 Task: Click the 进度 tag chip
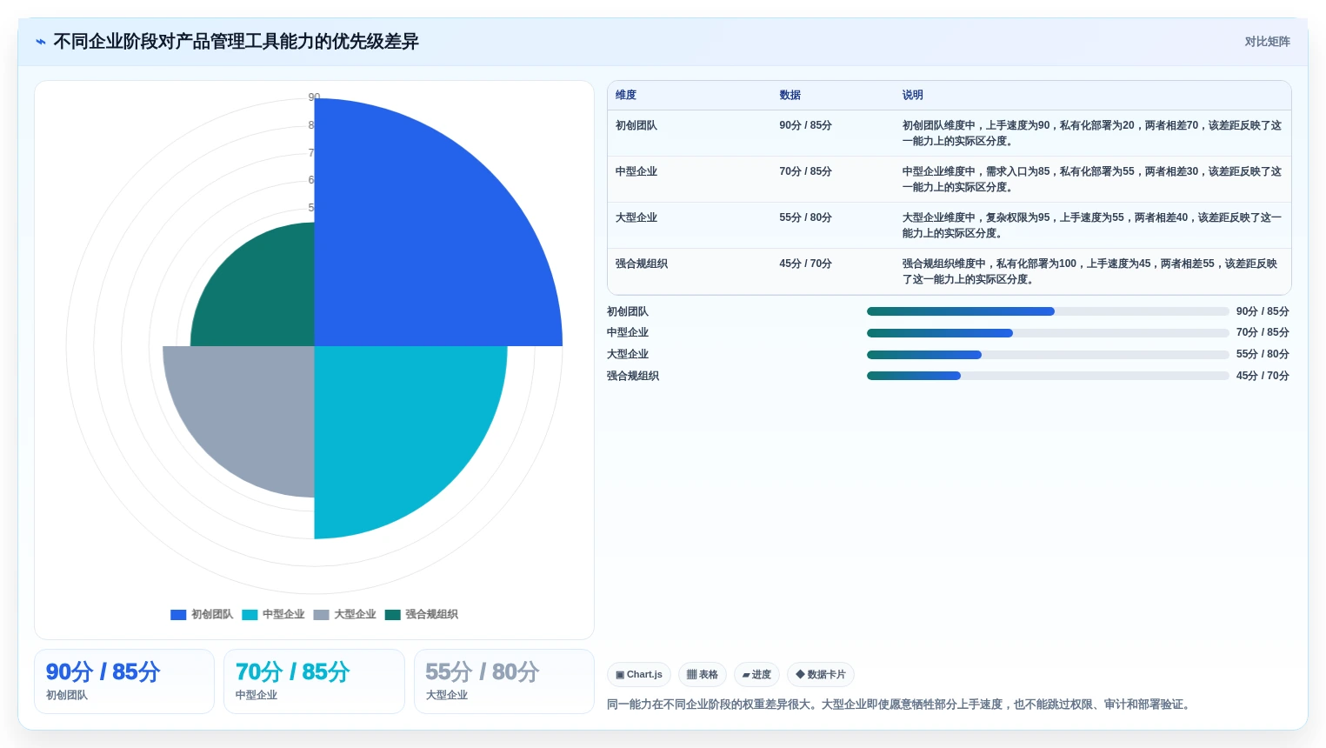pos(756,675)
